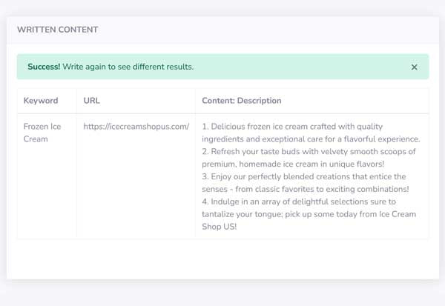Click the line senses - from classic favorites
The image size is (445, 306).
pyautogui.click(x=306, y=189)
